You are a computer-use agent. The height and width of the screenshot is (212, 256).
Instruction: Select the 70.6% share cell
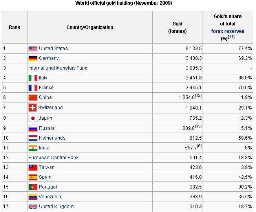(228, 88)
